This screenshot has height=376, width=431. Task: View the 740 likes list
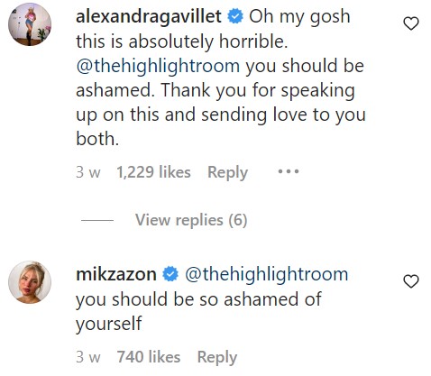pyautogui.click(x=149, y=357)
